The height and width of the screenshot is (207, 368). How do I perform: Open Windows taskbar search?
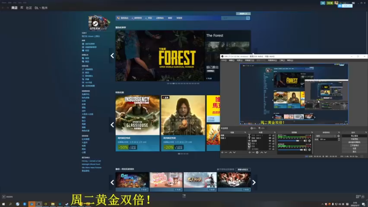click(x=10, y=204)
